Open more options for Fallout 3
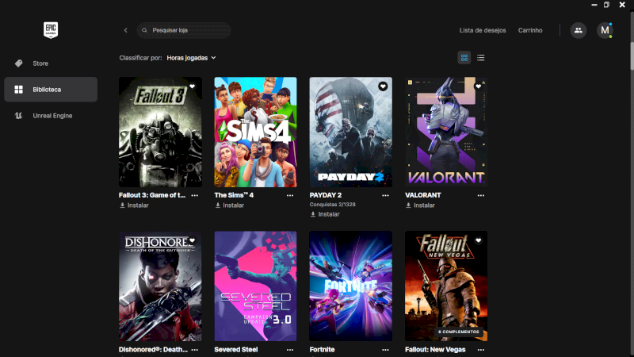This screenshot has height=357, width=634. (194, 195)
